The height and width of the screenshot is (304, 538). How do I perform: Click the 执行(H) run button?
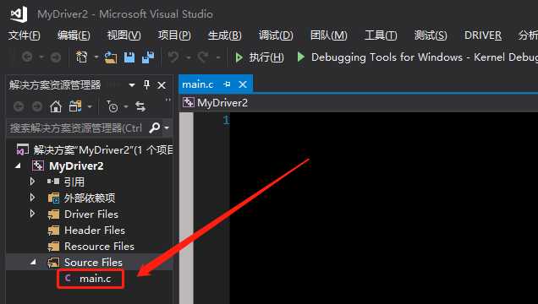pos(260,57)
